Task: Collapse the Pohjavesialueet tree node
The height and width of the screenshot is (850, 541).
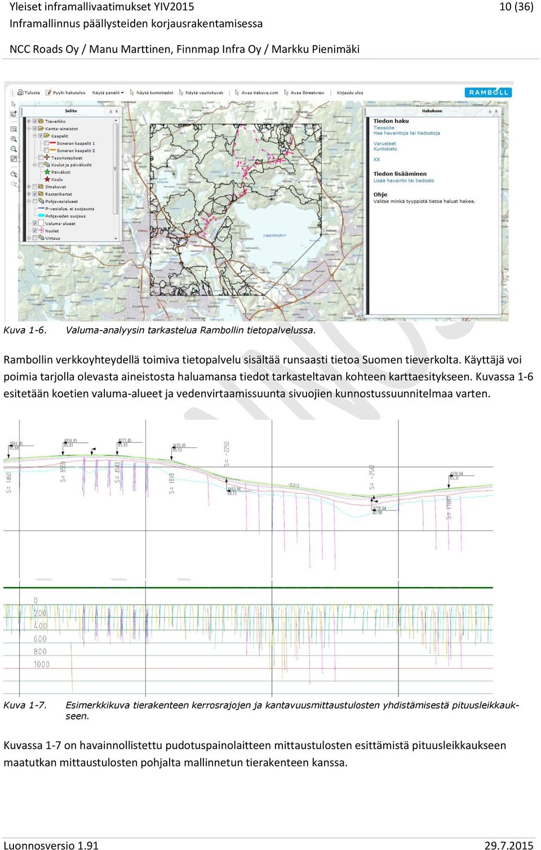Action: pos(29,201)
